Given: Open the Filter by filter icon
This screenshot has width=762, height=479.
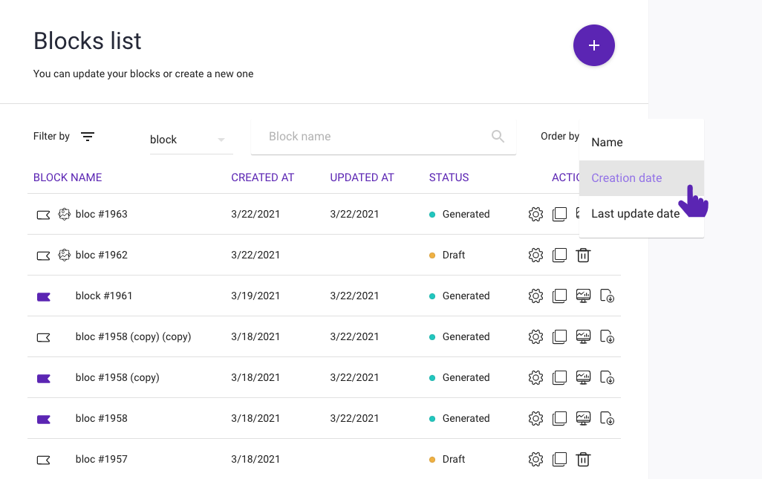Looking at the screenshot, I should coord(88,137).
